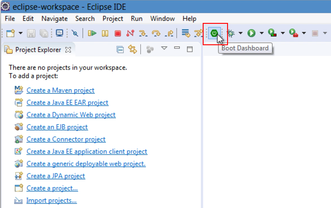Image resolution: width=331 pixels, height=208 pixels.
Task: Click the Debug bug icon
Action: [231, 33]
